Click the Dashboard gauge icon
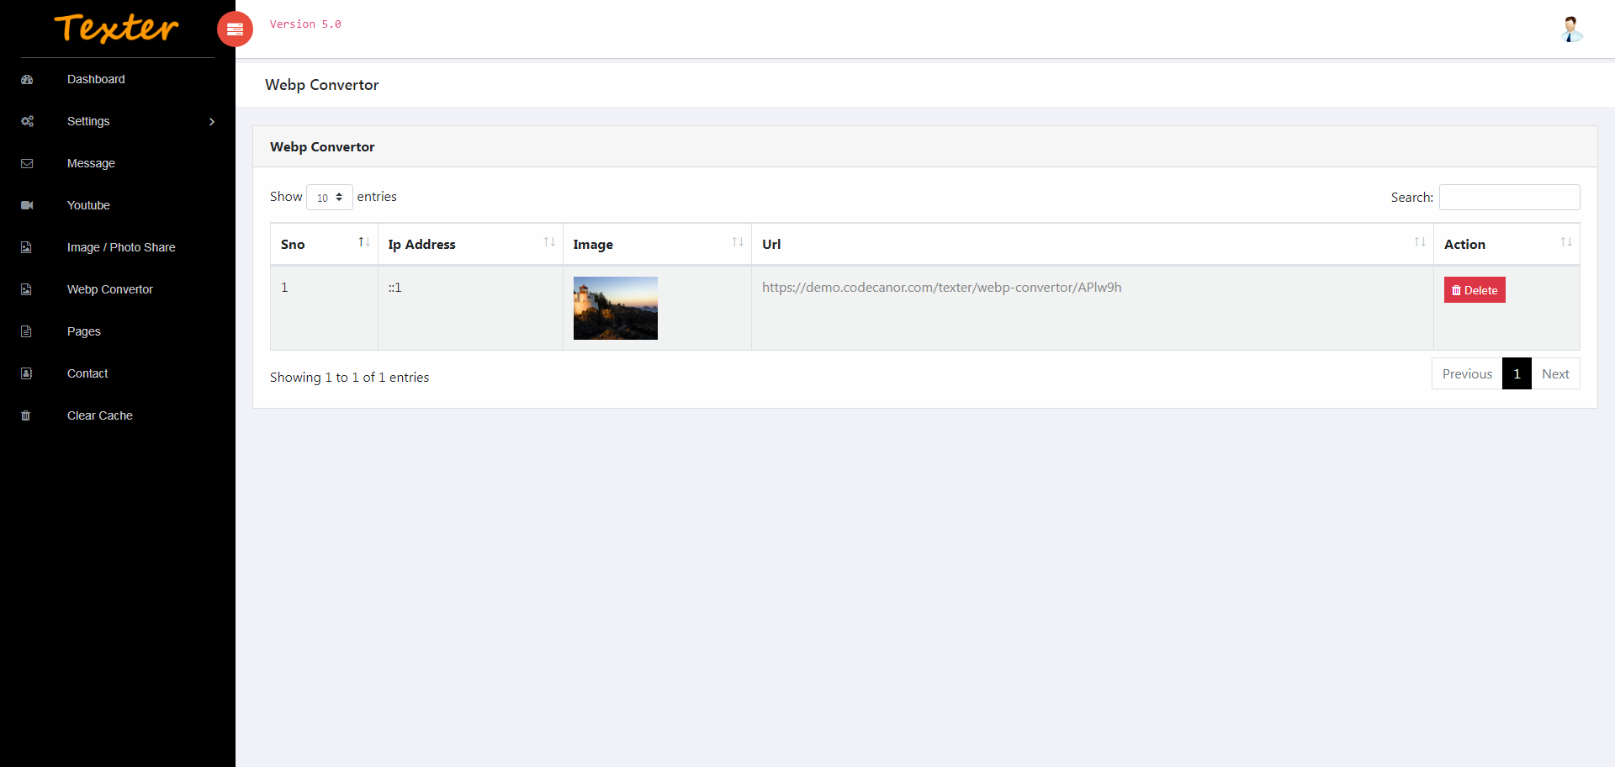This screenshot has height=767, width=1615. (x=27, y=80)
